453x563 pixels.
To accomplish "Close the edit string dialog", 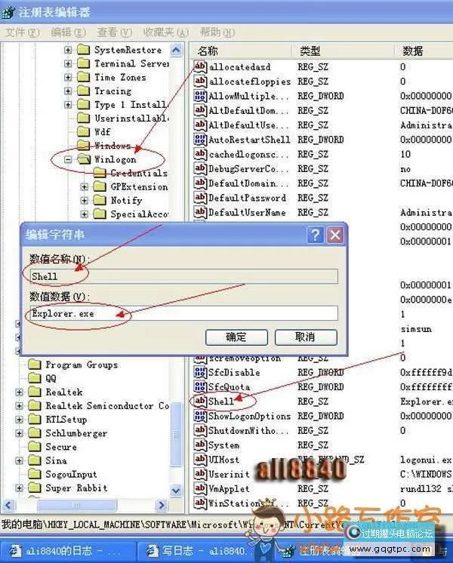I will coord(335,235).
